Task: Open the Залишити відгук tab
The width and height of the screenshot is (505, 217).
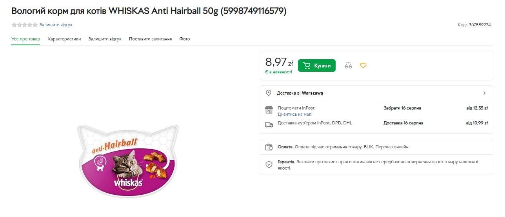Action: (105, 39)
